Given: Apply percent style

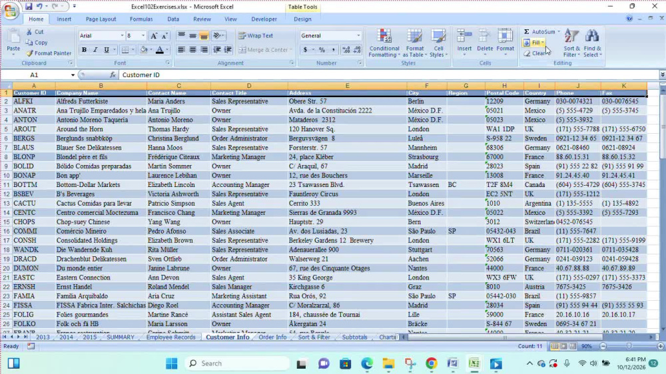Looking at the screenshot, I should tap(322, 50).
